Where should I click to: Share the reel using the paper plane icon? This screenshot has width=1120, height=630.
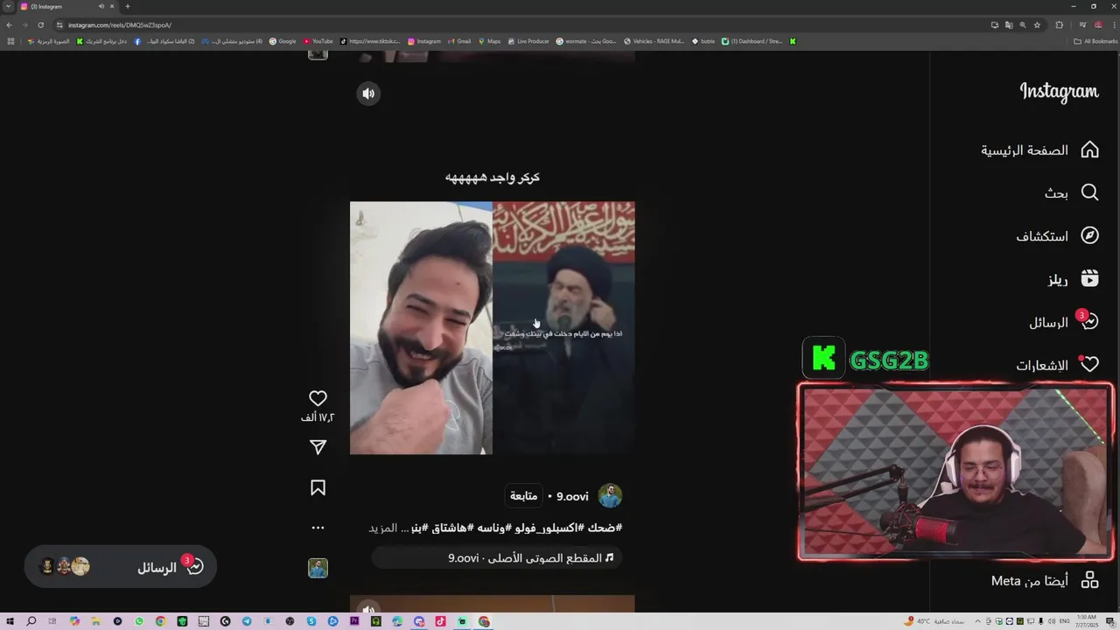[318, 447]
